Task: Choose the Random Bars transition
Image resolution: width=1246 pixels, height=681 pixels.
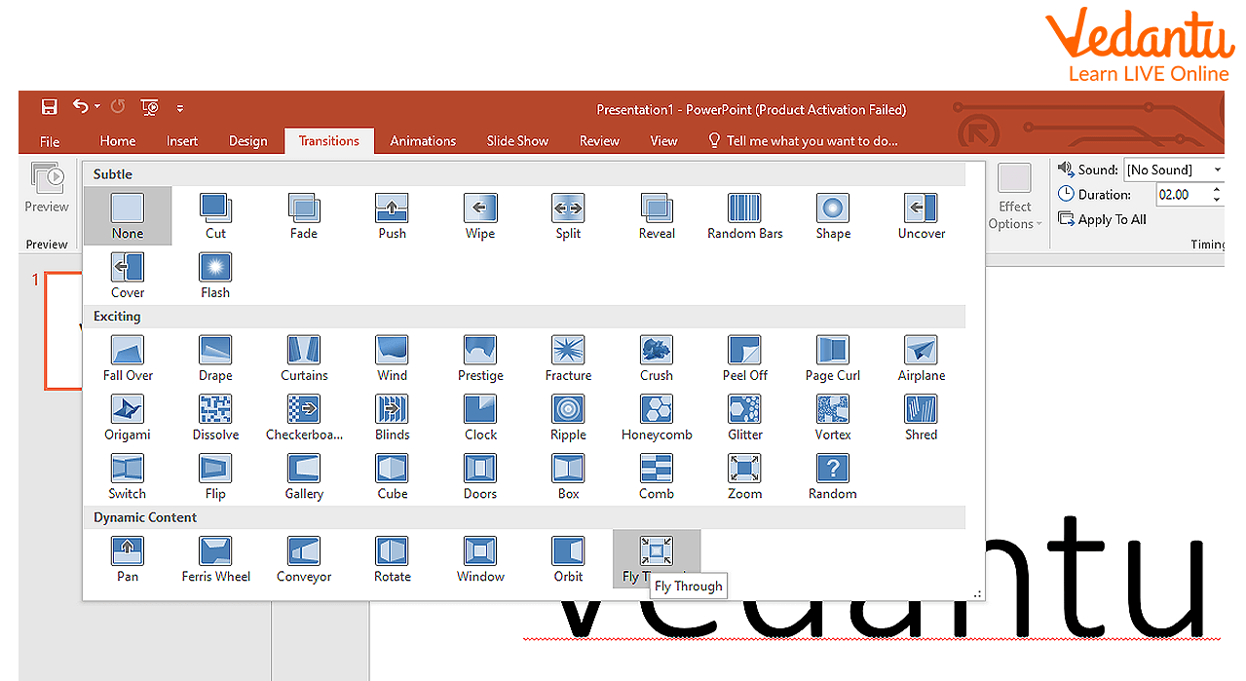Action: 744,216
